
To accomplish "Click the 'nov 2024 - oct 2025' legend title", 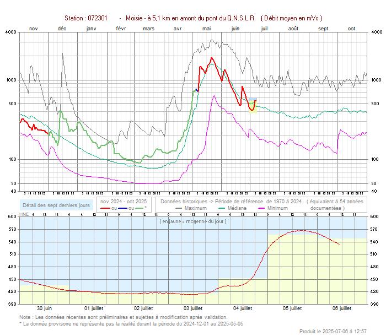I will point(124,202).
